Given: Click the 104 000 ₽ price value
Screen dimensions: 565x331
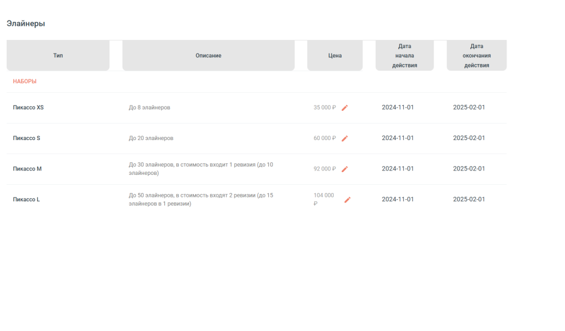Looking at the screenshot, I should click(323, 199).
